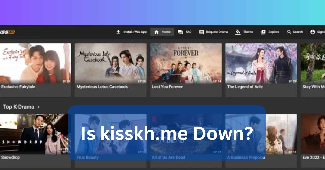Open Exclusive Fairytale poster thumbnail
The height and width of the screenshot is (170, 325).
point(35,63)
